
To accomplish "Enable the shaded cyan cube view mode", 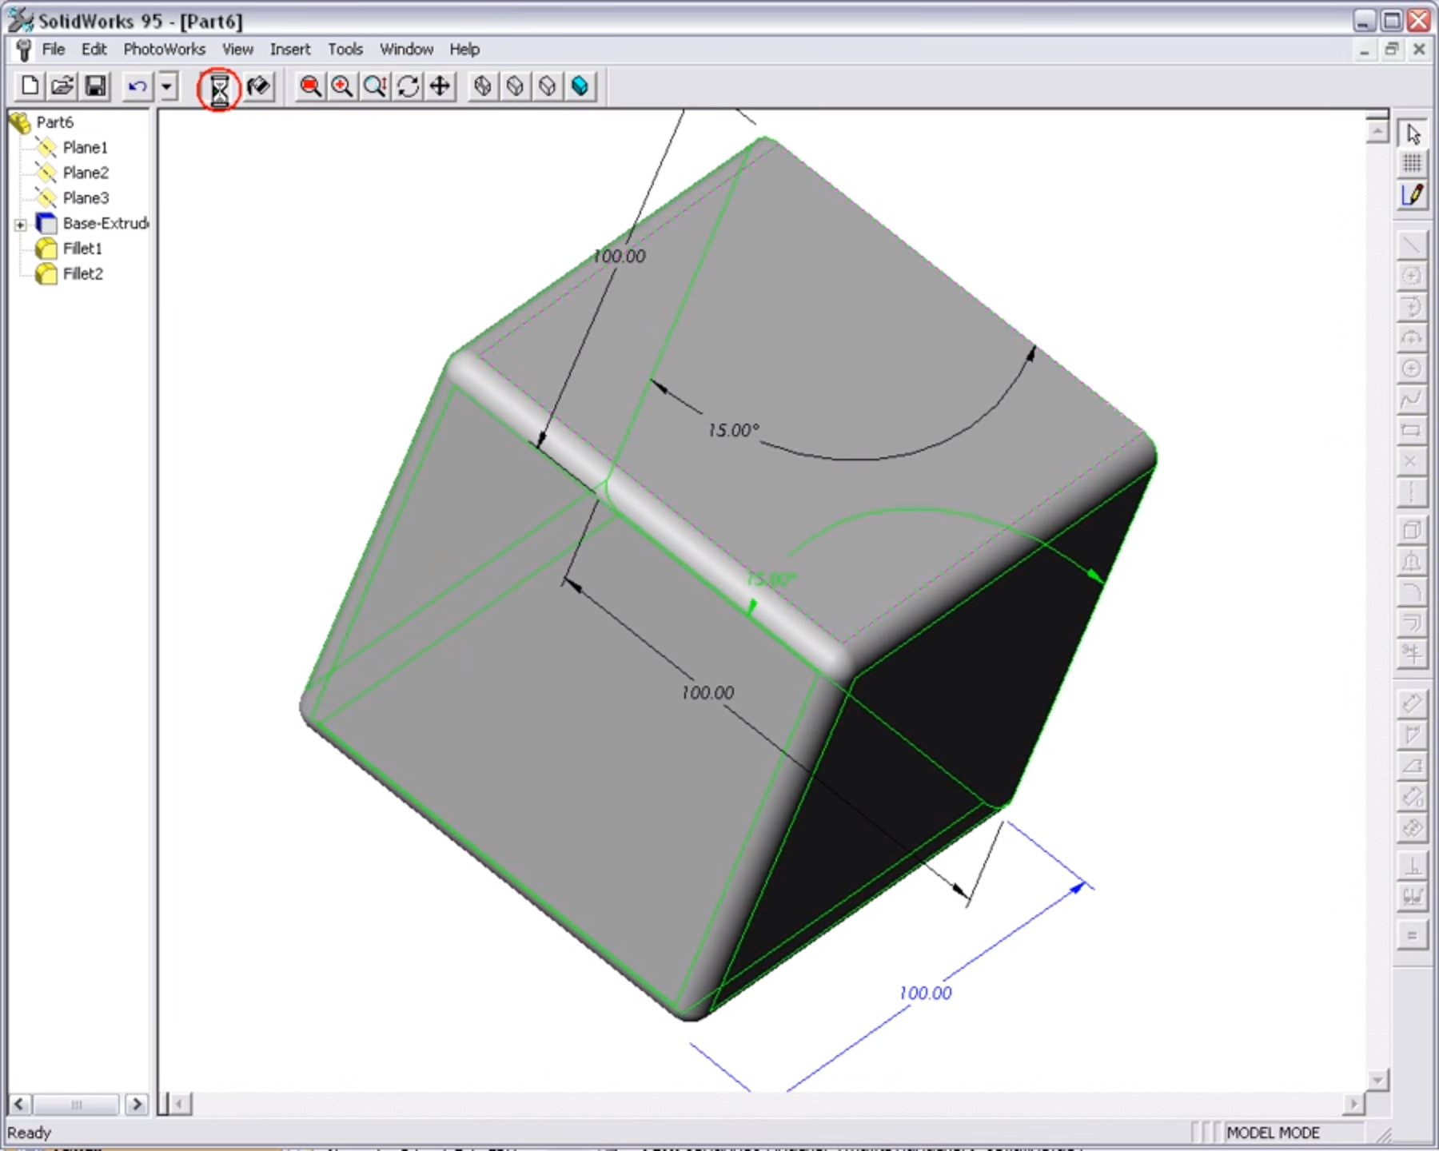I will 580,86.
